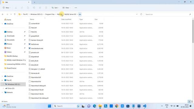Expand the Orion (D:) drive node

(3, 88)
